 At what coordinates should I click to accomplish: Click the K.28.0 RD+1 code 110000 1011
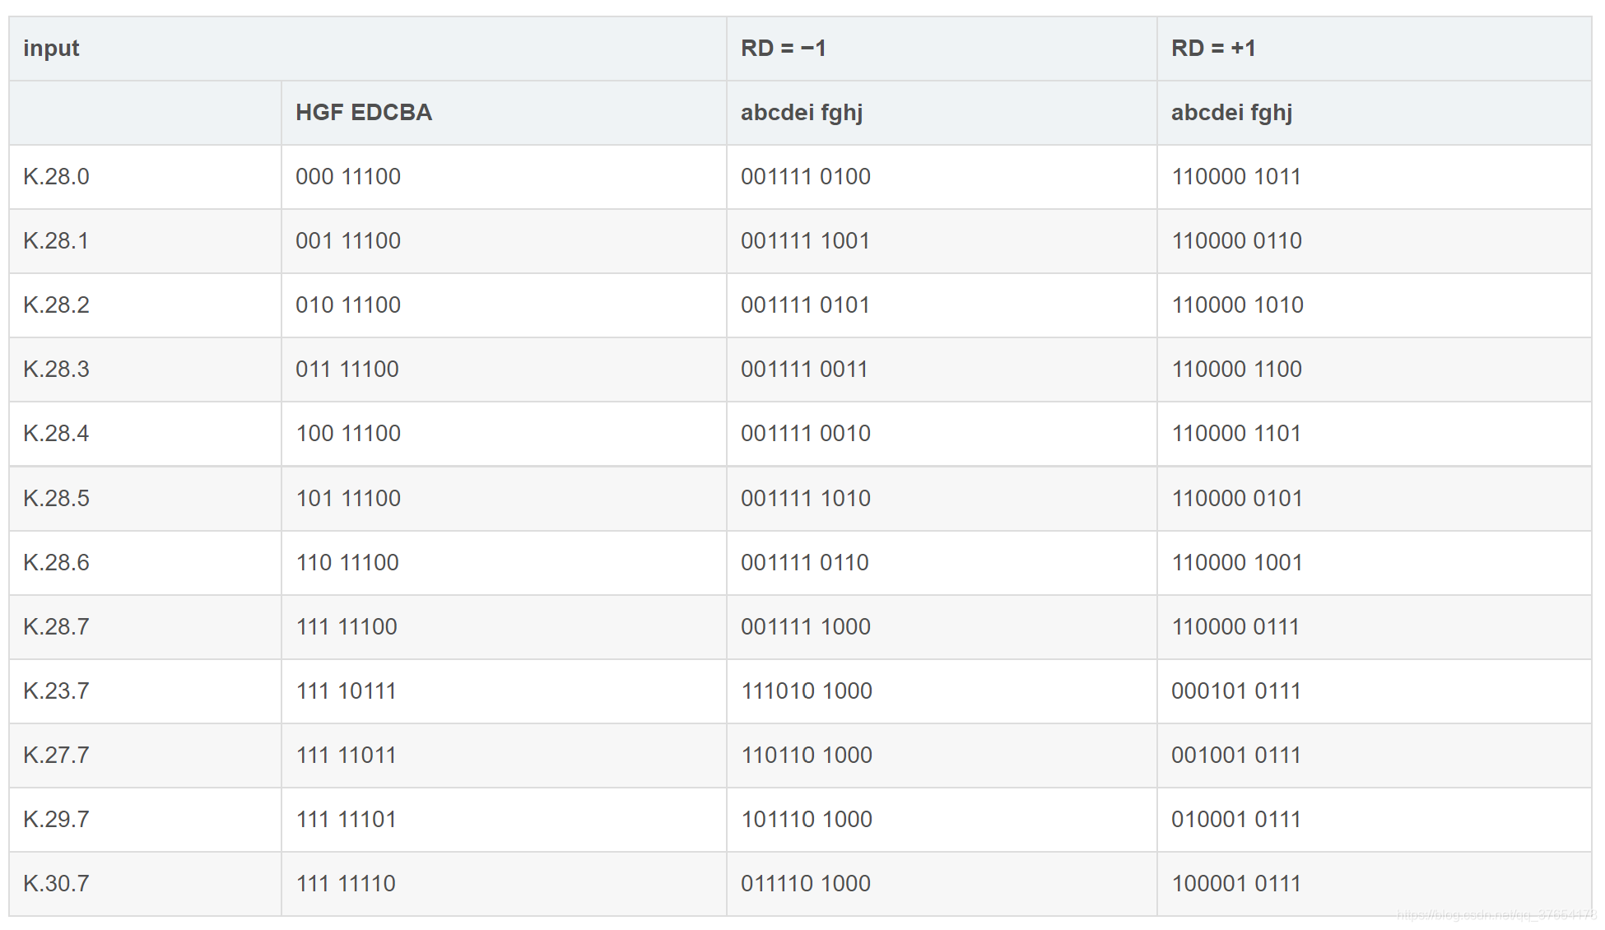[1235, 177]
